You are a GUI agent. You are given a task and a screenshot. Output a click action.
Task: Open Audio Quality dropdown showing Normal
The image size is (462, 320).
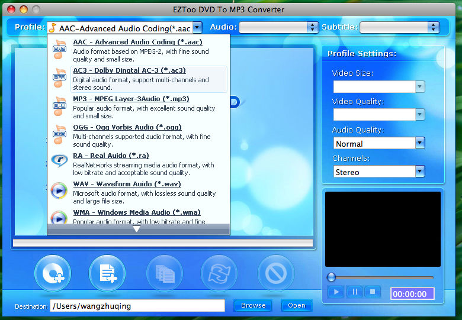[379, 143]
